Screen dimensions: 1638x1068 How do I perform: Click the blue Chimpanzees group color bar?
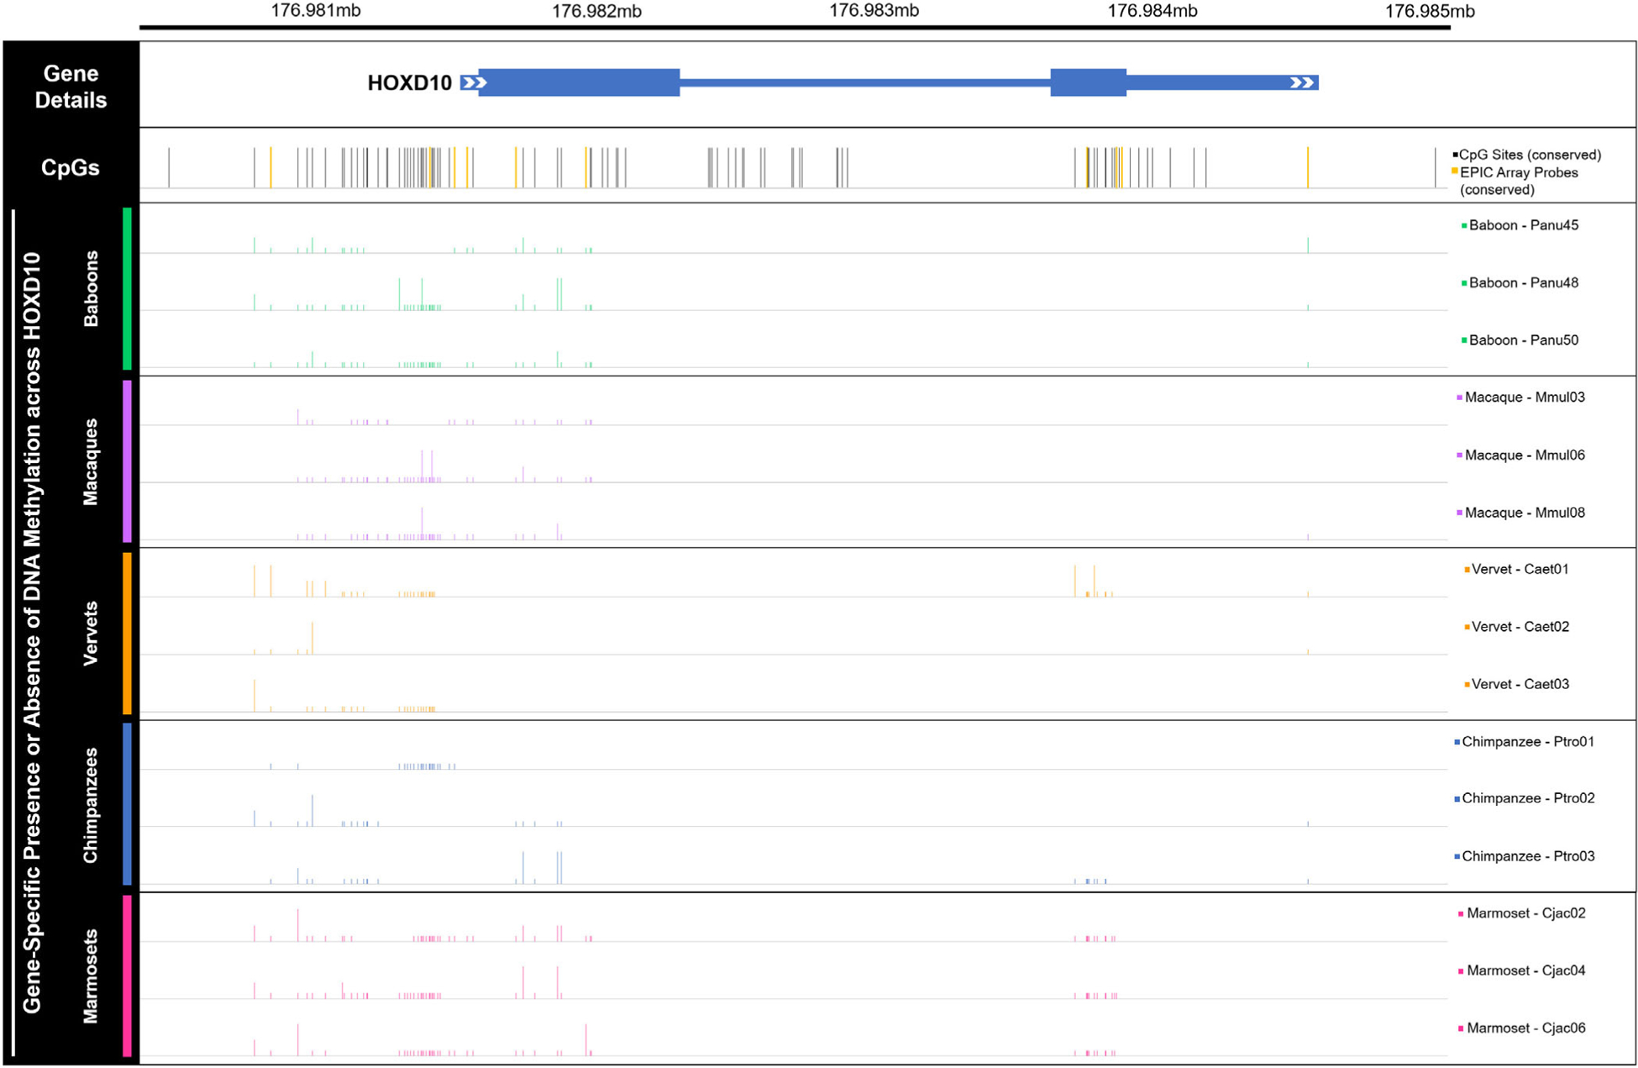128,804
